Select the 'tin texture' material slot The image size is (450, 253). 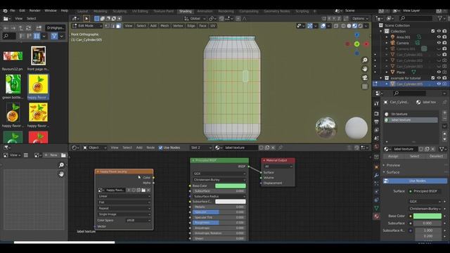tap(411, 114)
